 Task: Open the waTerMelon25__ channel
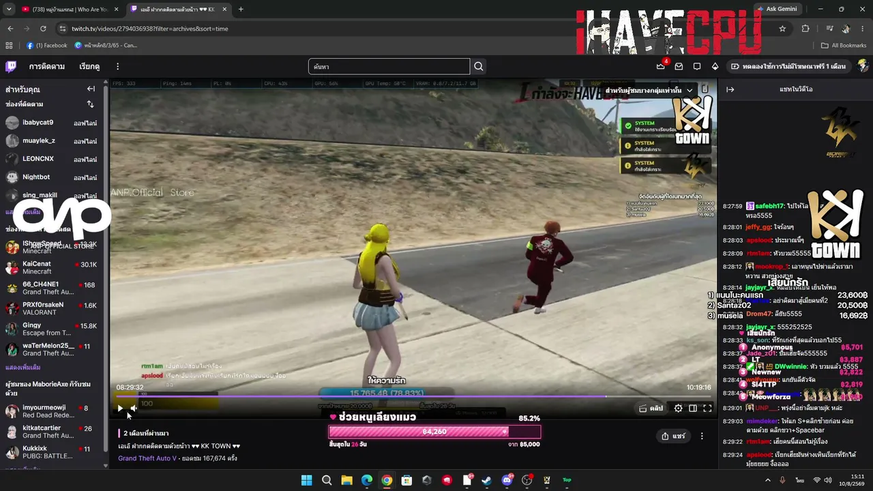(52, 349)
